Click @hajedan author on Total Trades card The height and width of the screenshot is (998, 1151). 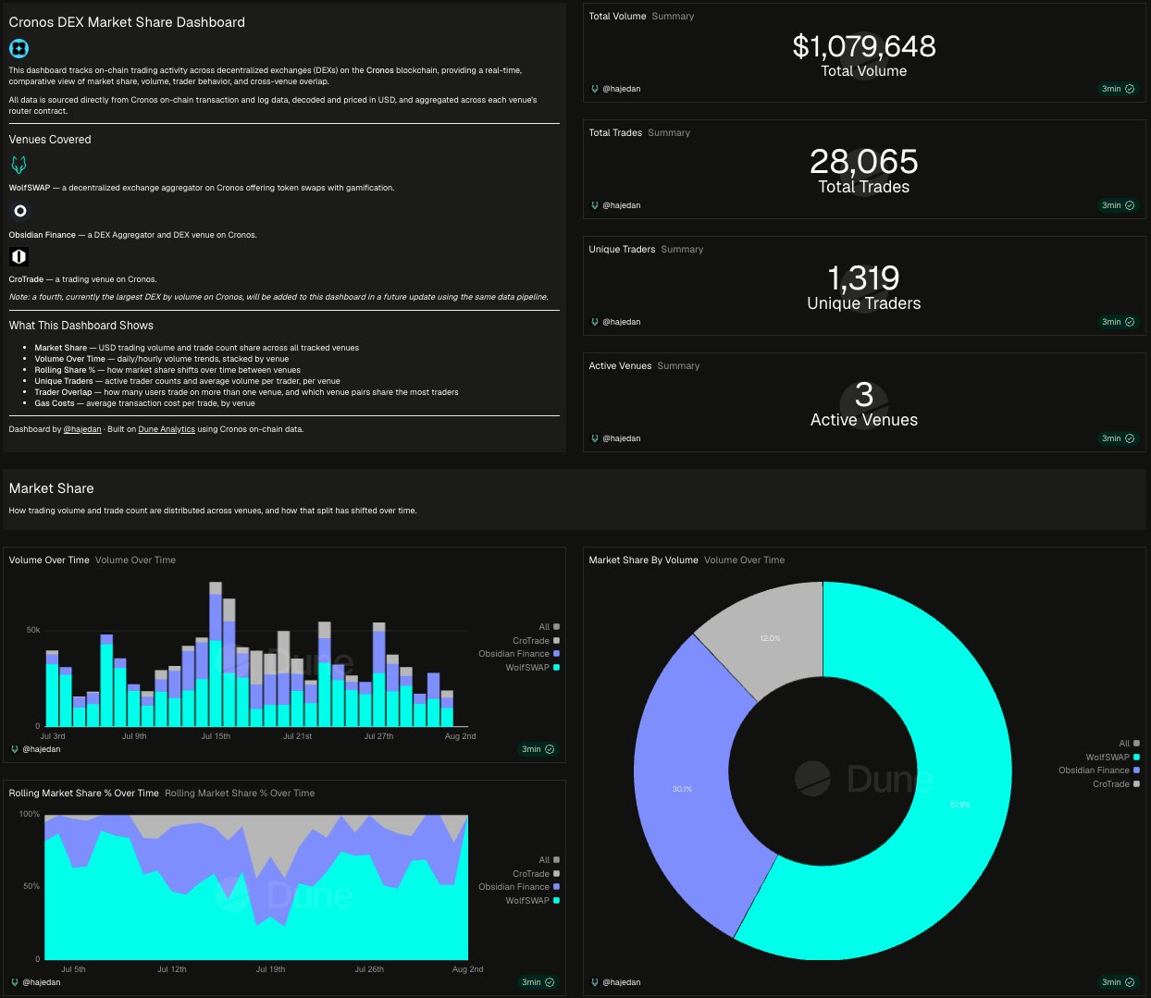tap(621, 205)
